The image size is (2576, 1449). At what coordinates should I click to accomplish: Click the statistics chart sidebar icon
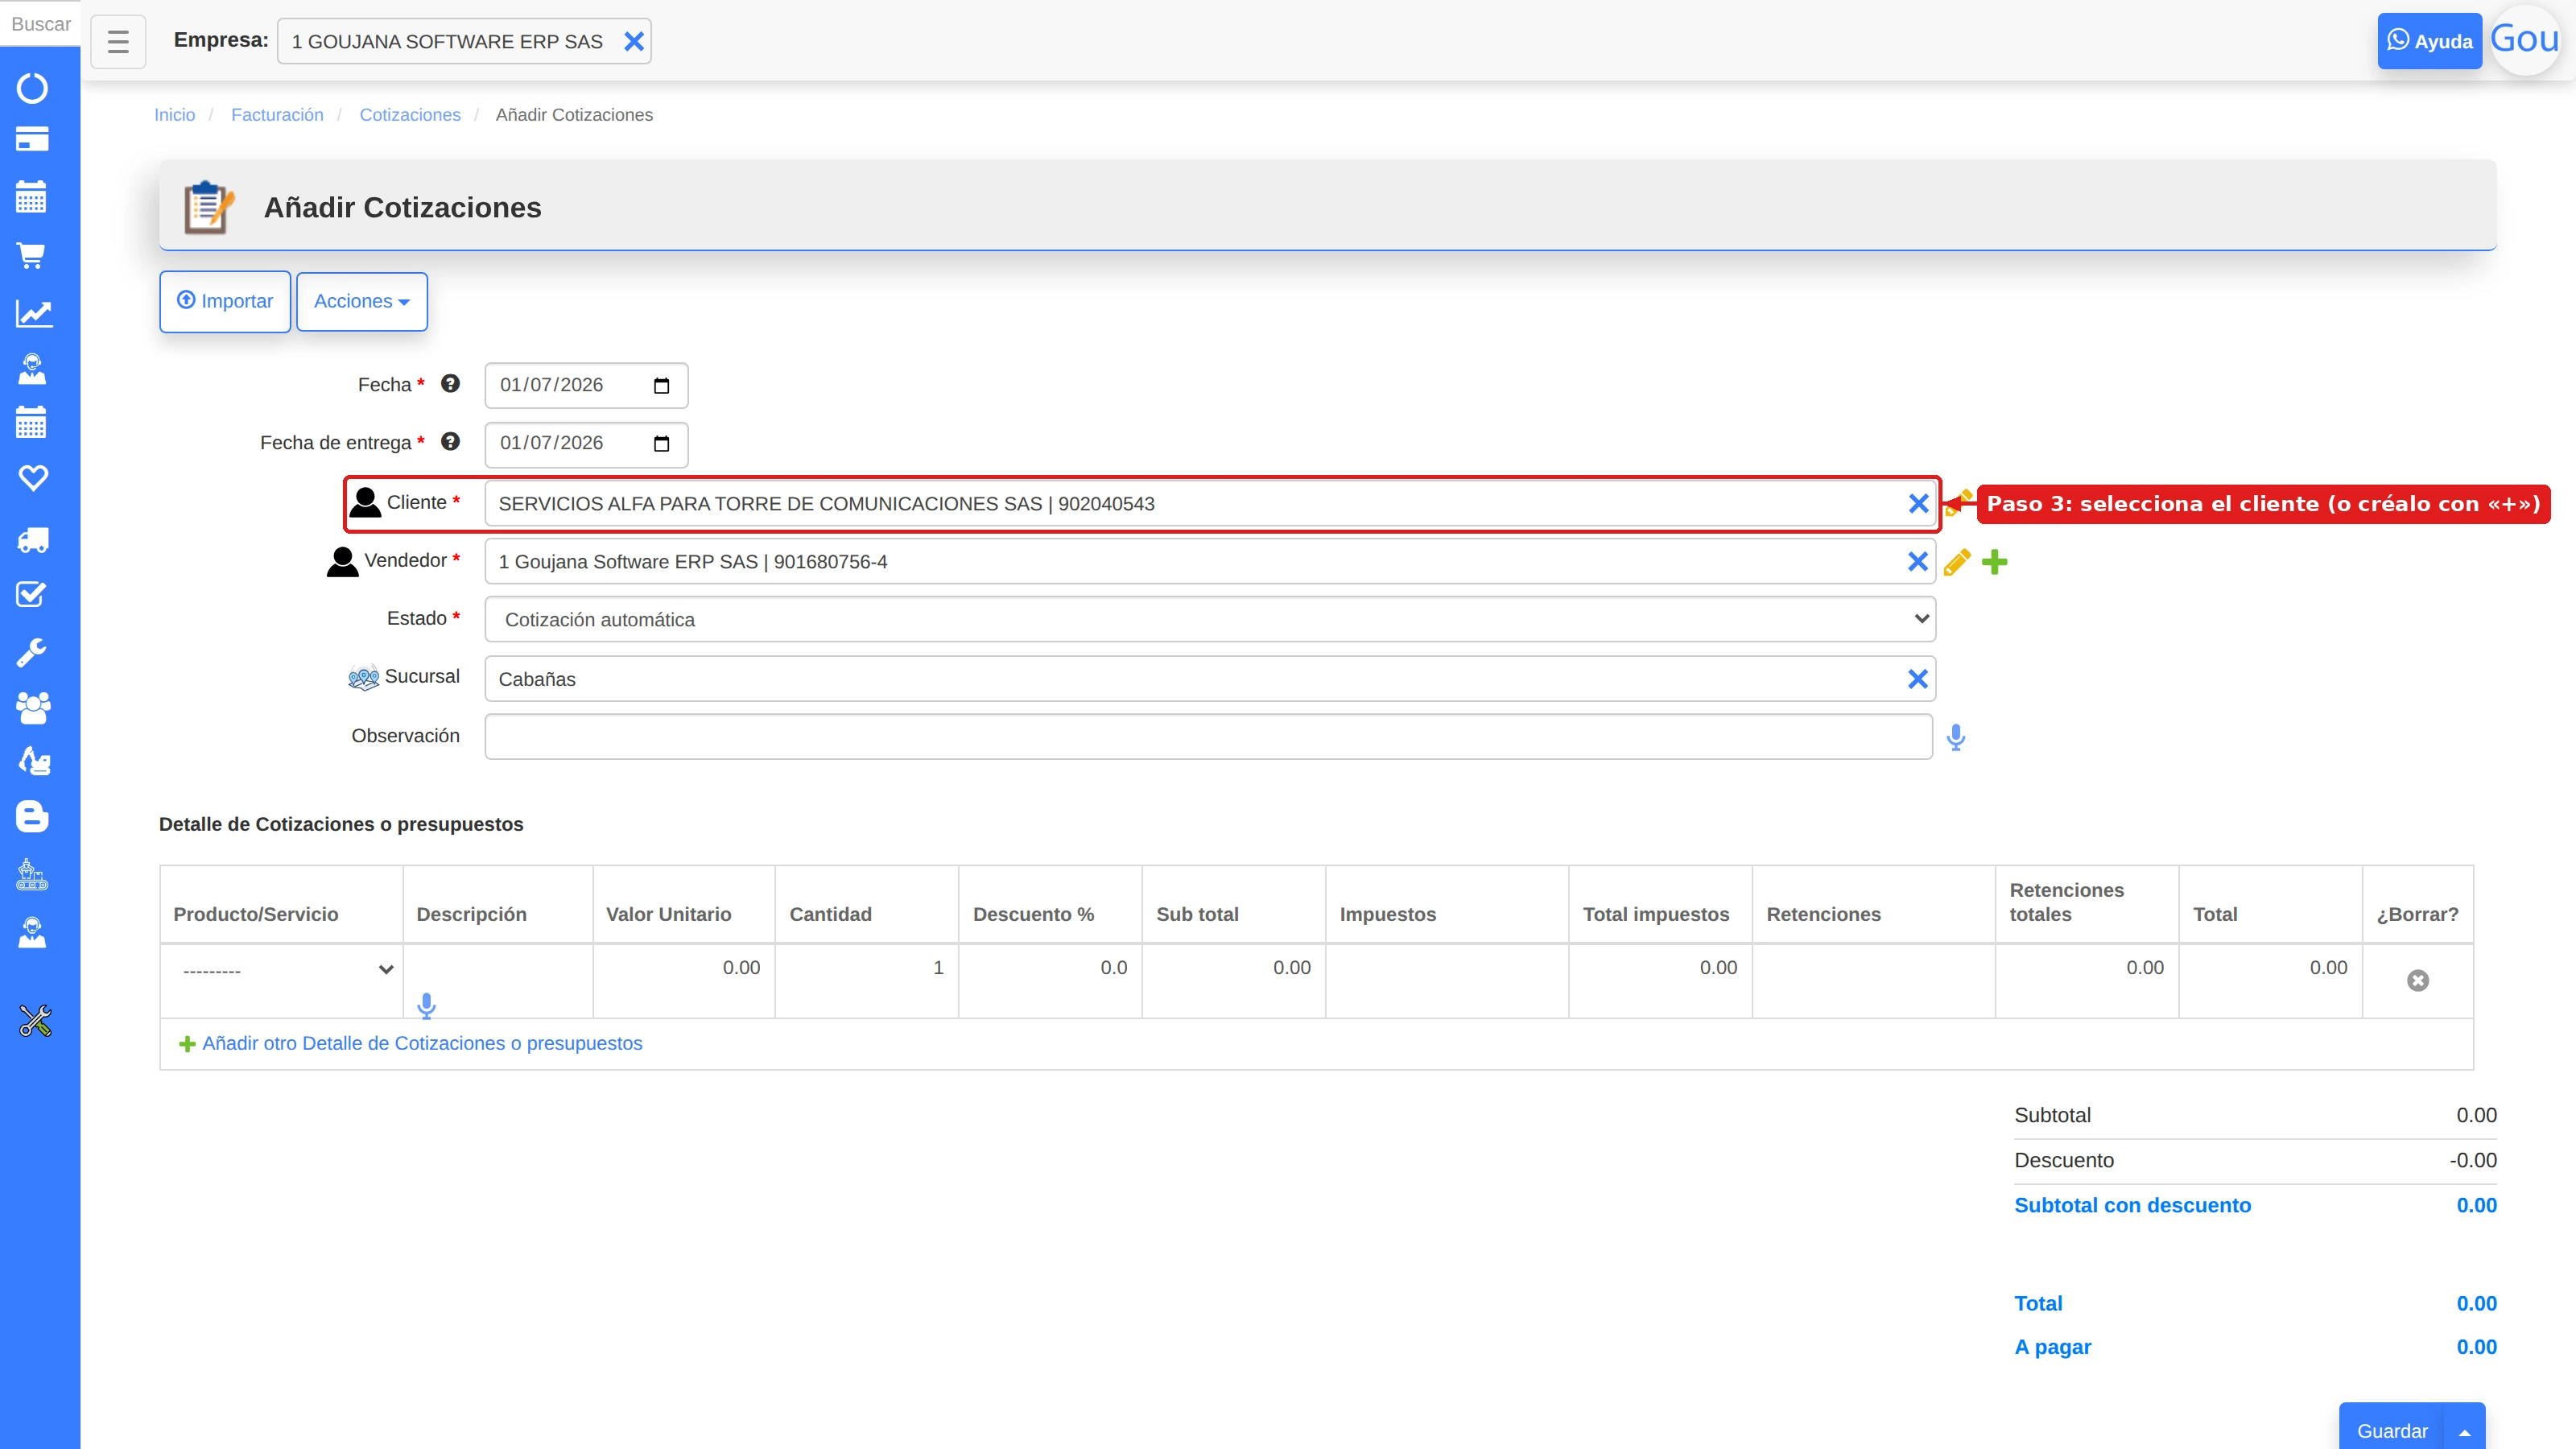(x=33, y=313)
